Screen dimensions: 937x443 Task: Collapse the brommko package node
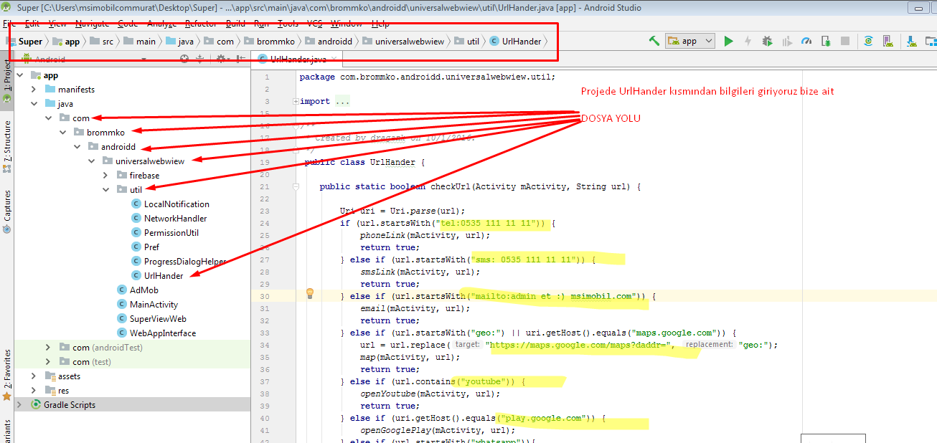click(x=62, y=133)
